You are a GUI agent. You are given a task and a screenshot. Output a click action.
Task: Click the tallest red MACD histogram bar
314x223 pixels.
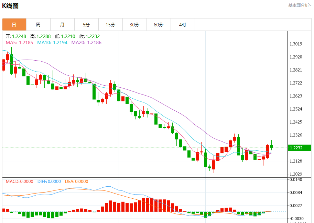click(x=148, y=205)
